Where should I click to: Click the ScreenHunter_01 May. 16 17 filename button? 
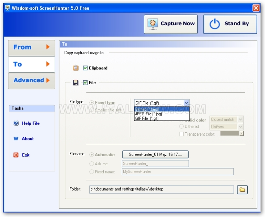click(x=155, y=154)
